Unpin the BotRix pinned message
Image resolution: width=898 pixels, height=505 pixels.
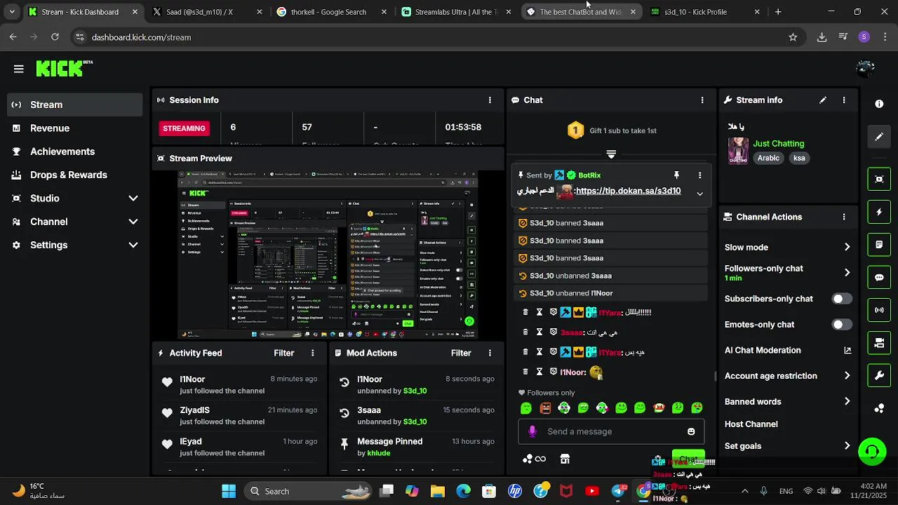[676, 175]
